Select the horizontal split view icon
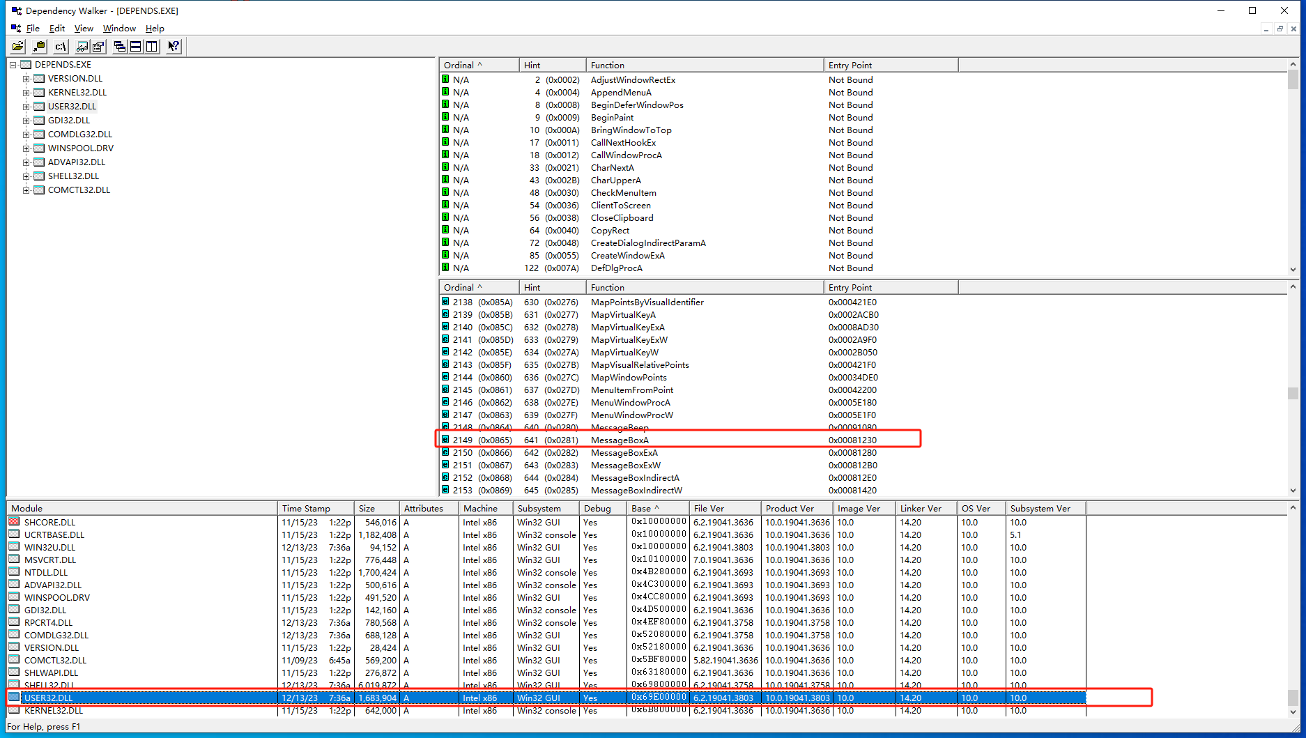This screenshot has width=1306, height=738. (135, 46)
